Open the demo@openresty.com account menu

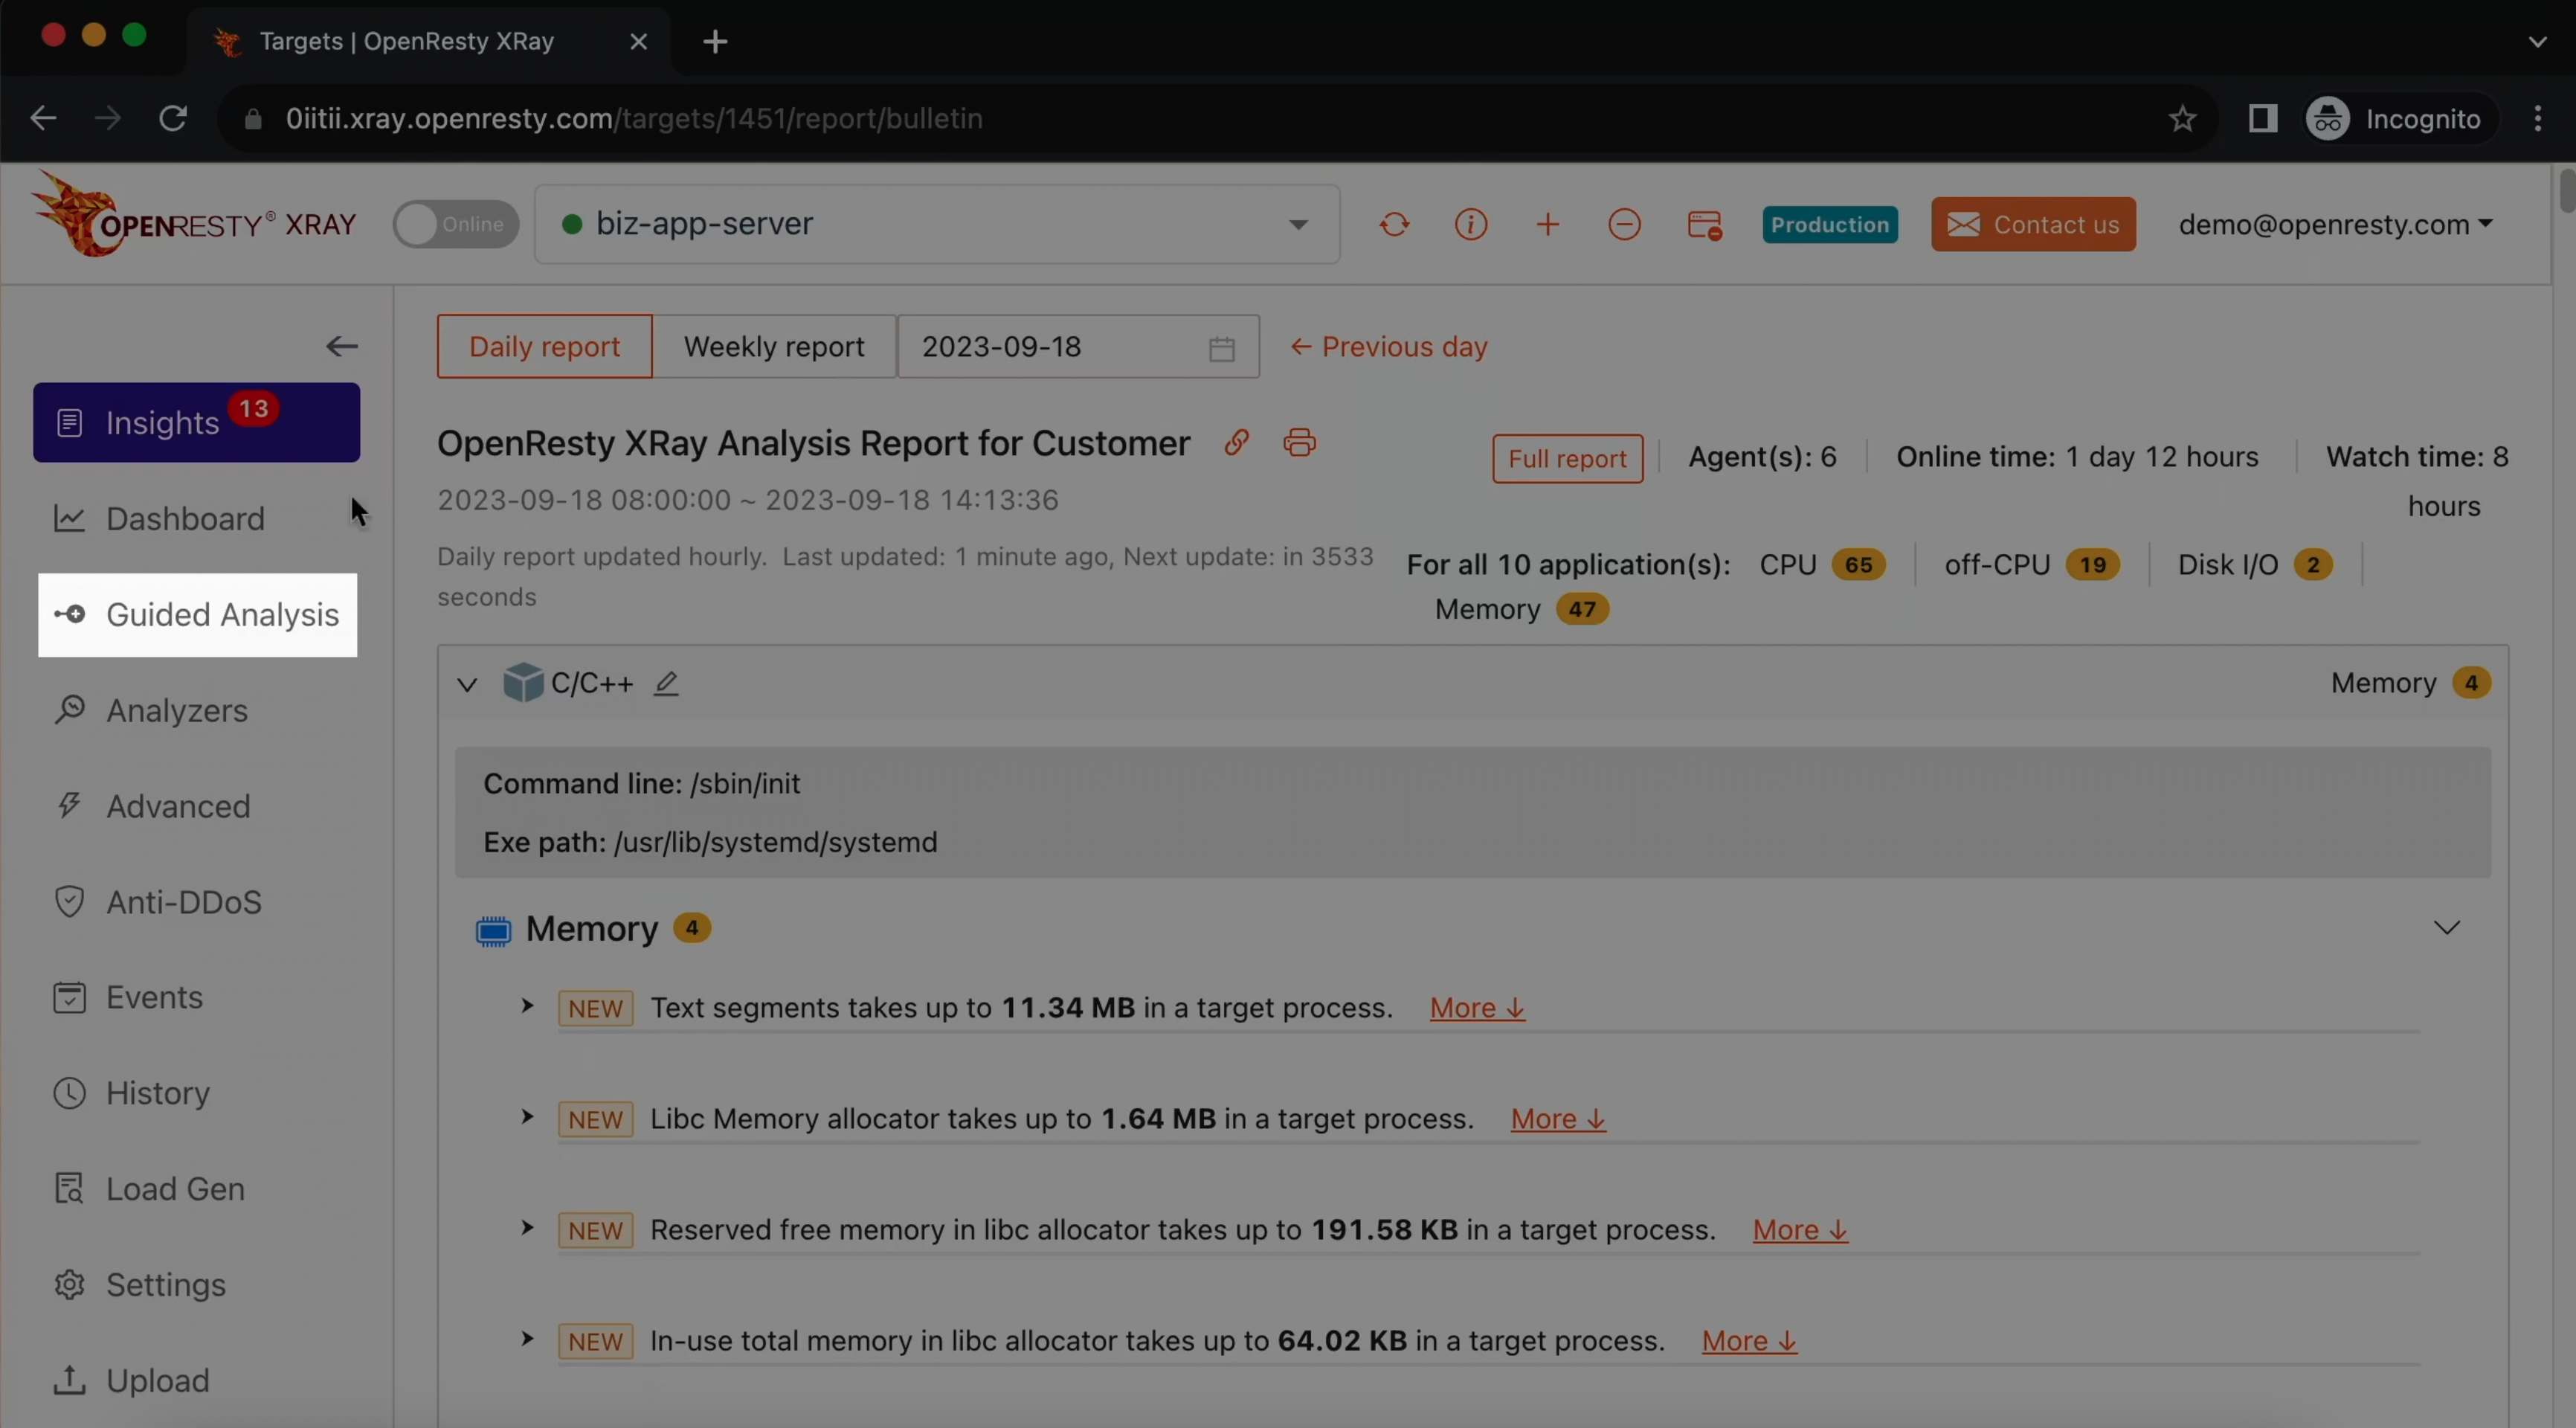pos(2335,224)
